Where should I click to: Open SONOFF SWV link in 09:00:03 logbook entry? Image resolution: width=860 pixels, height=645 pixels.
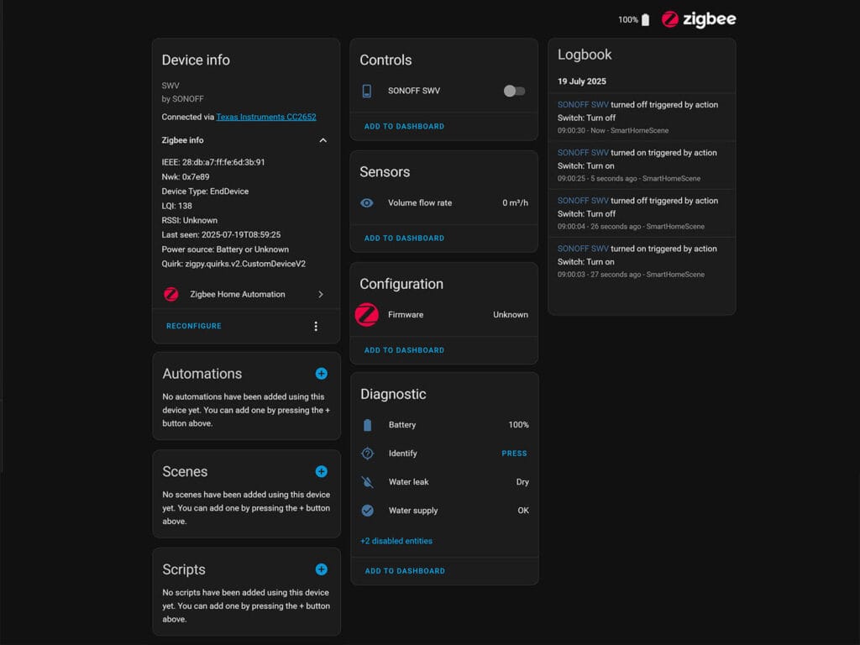coord(583,249)
